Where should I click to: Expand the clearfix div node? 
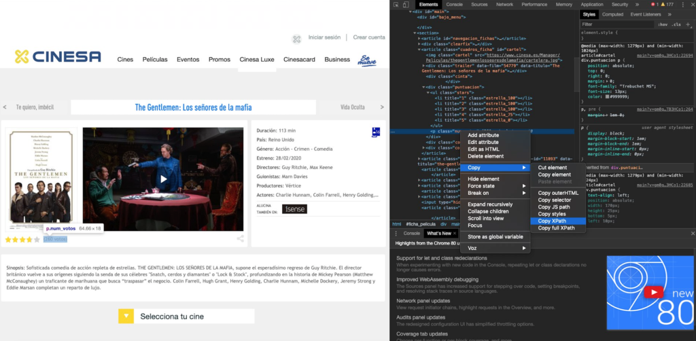point(419,44)
